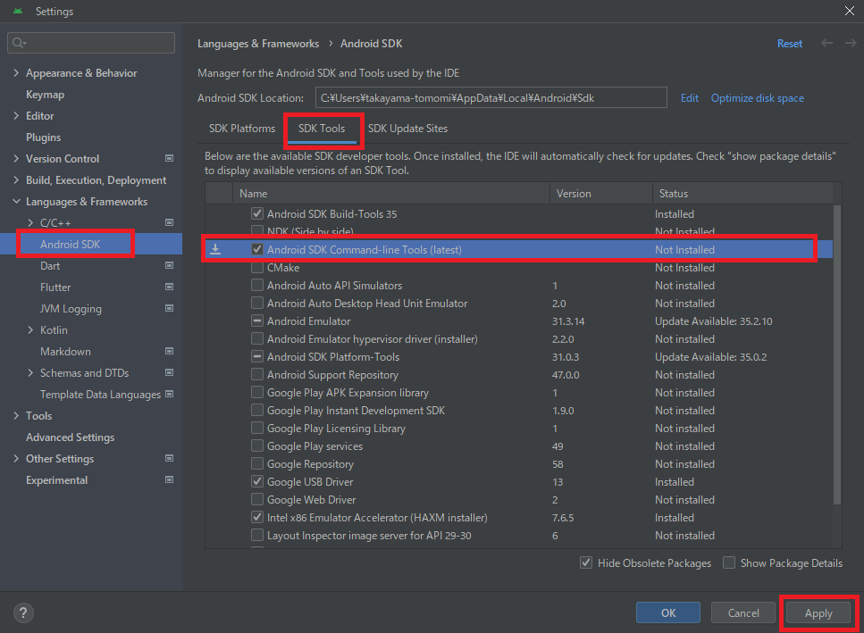This screenshot has width=864, height=633.
Task: Click the project-level icon beside Other Settings
Action: [x=169, y=459]
